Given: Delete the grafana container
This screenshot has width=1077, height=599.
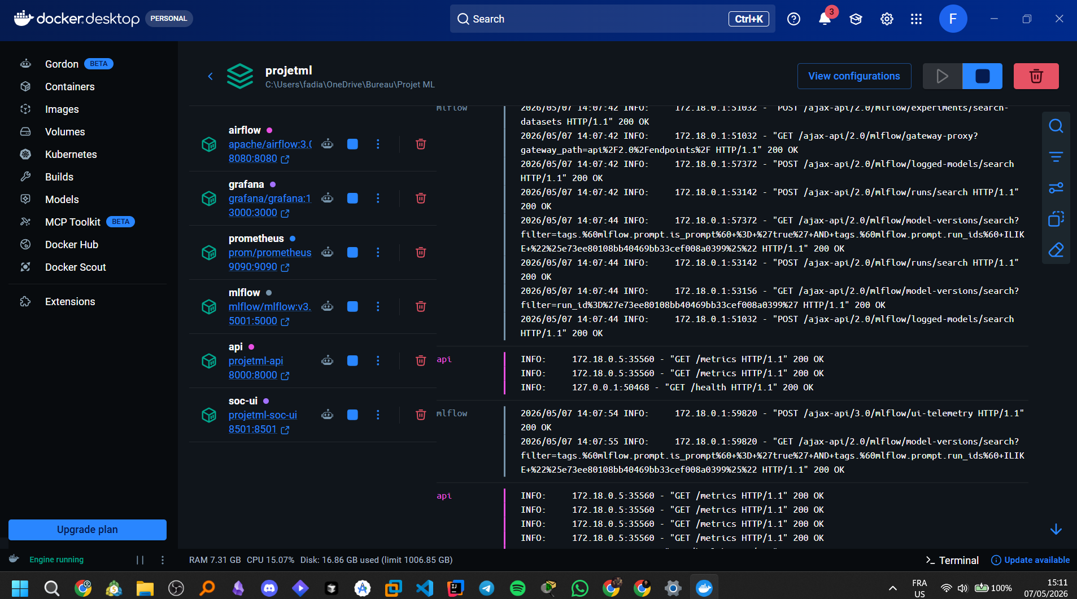Looking at the screenshot, I should tap(421, 198).
